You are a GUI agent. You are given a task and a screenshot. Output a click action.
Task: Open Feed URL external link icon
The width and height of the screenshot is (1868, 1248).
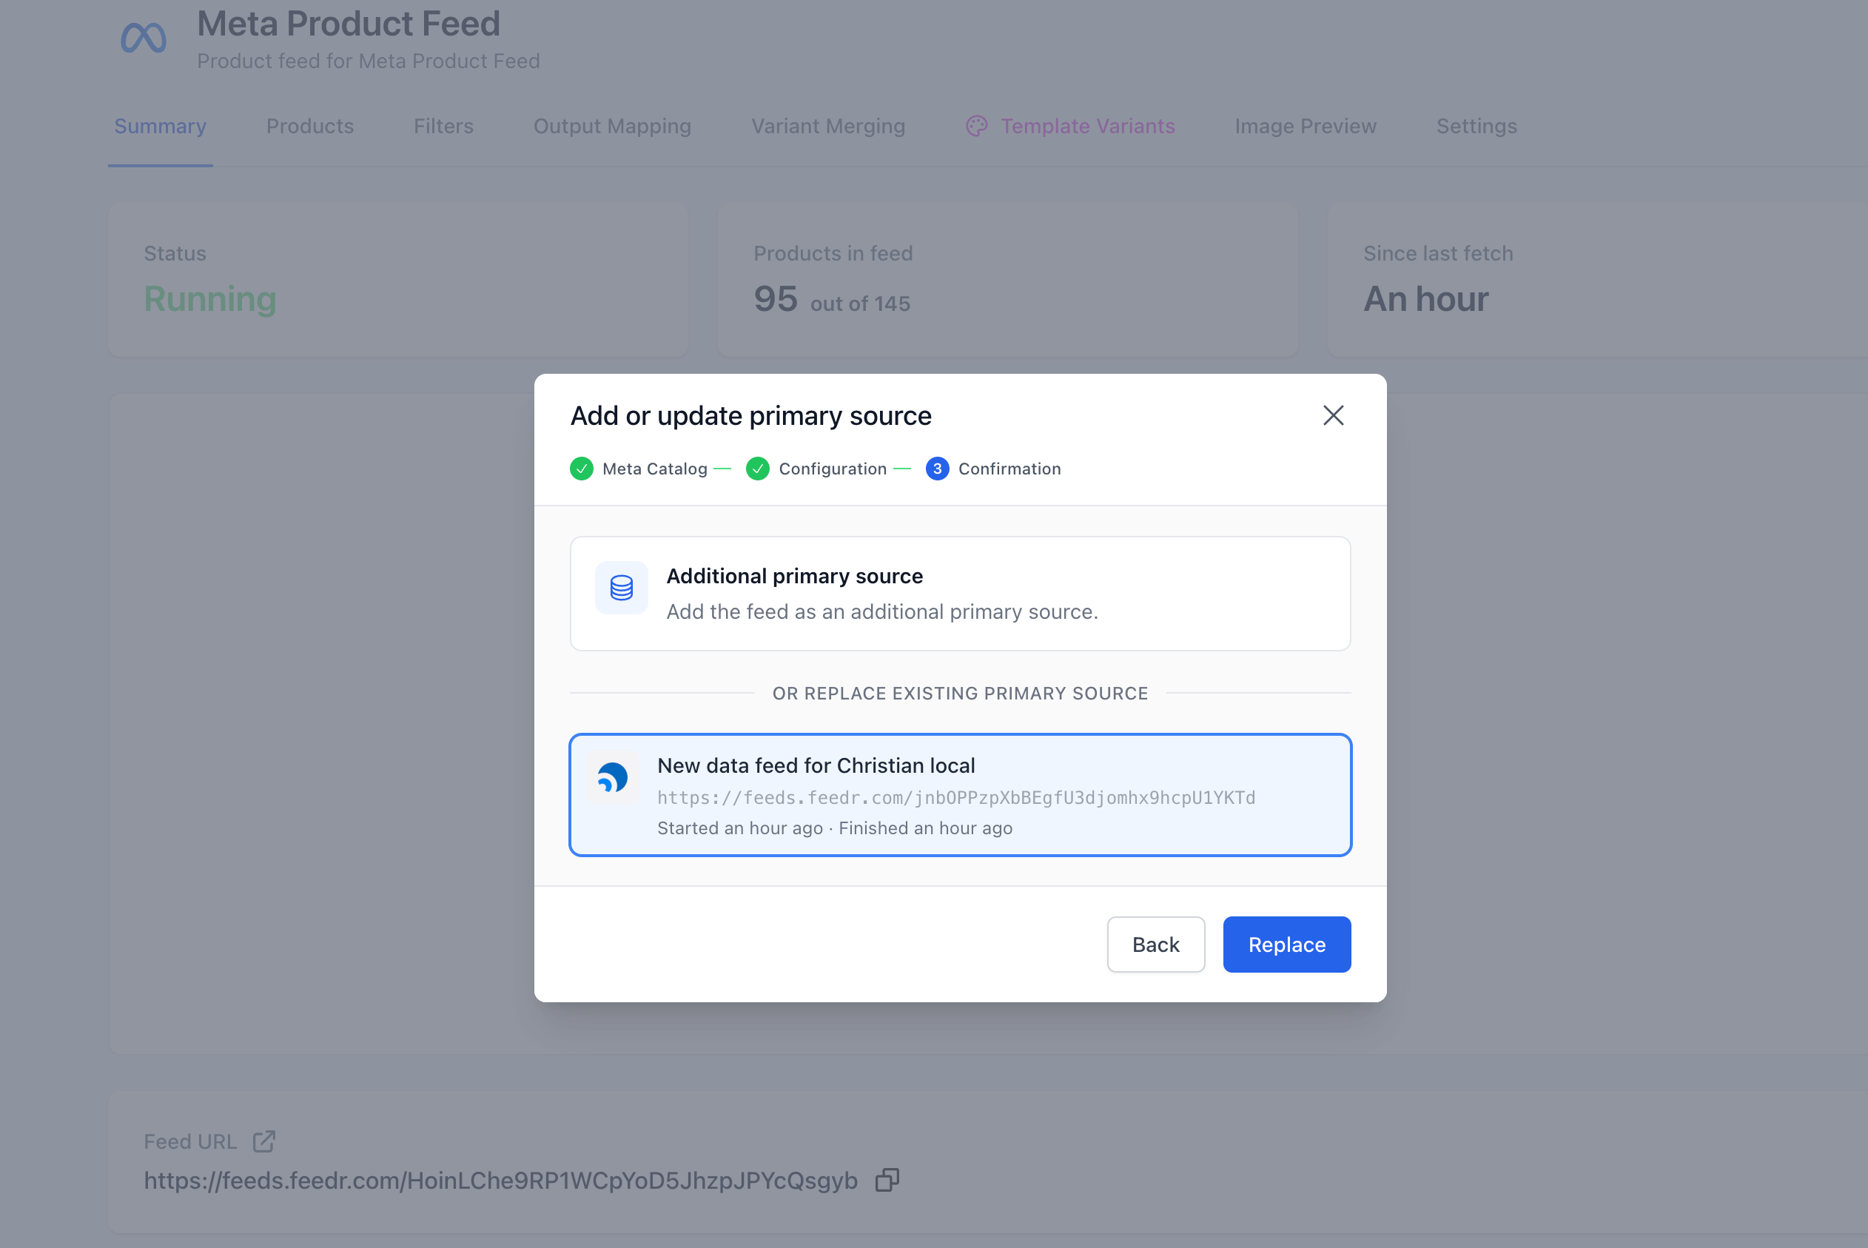(x=264, y=1141)
